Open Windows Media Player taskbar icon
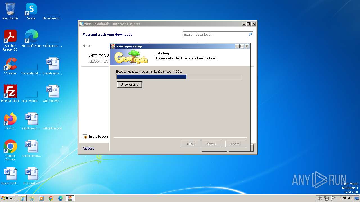The height and width of the screenshot is (202, 360). tap(41, 198)
